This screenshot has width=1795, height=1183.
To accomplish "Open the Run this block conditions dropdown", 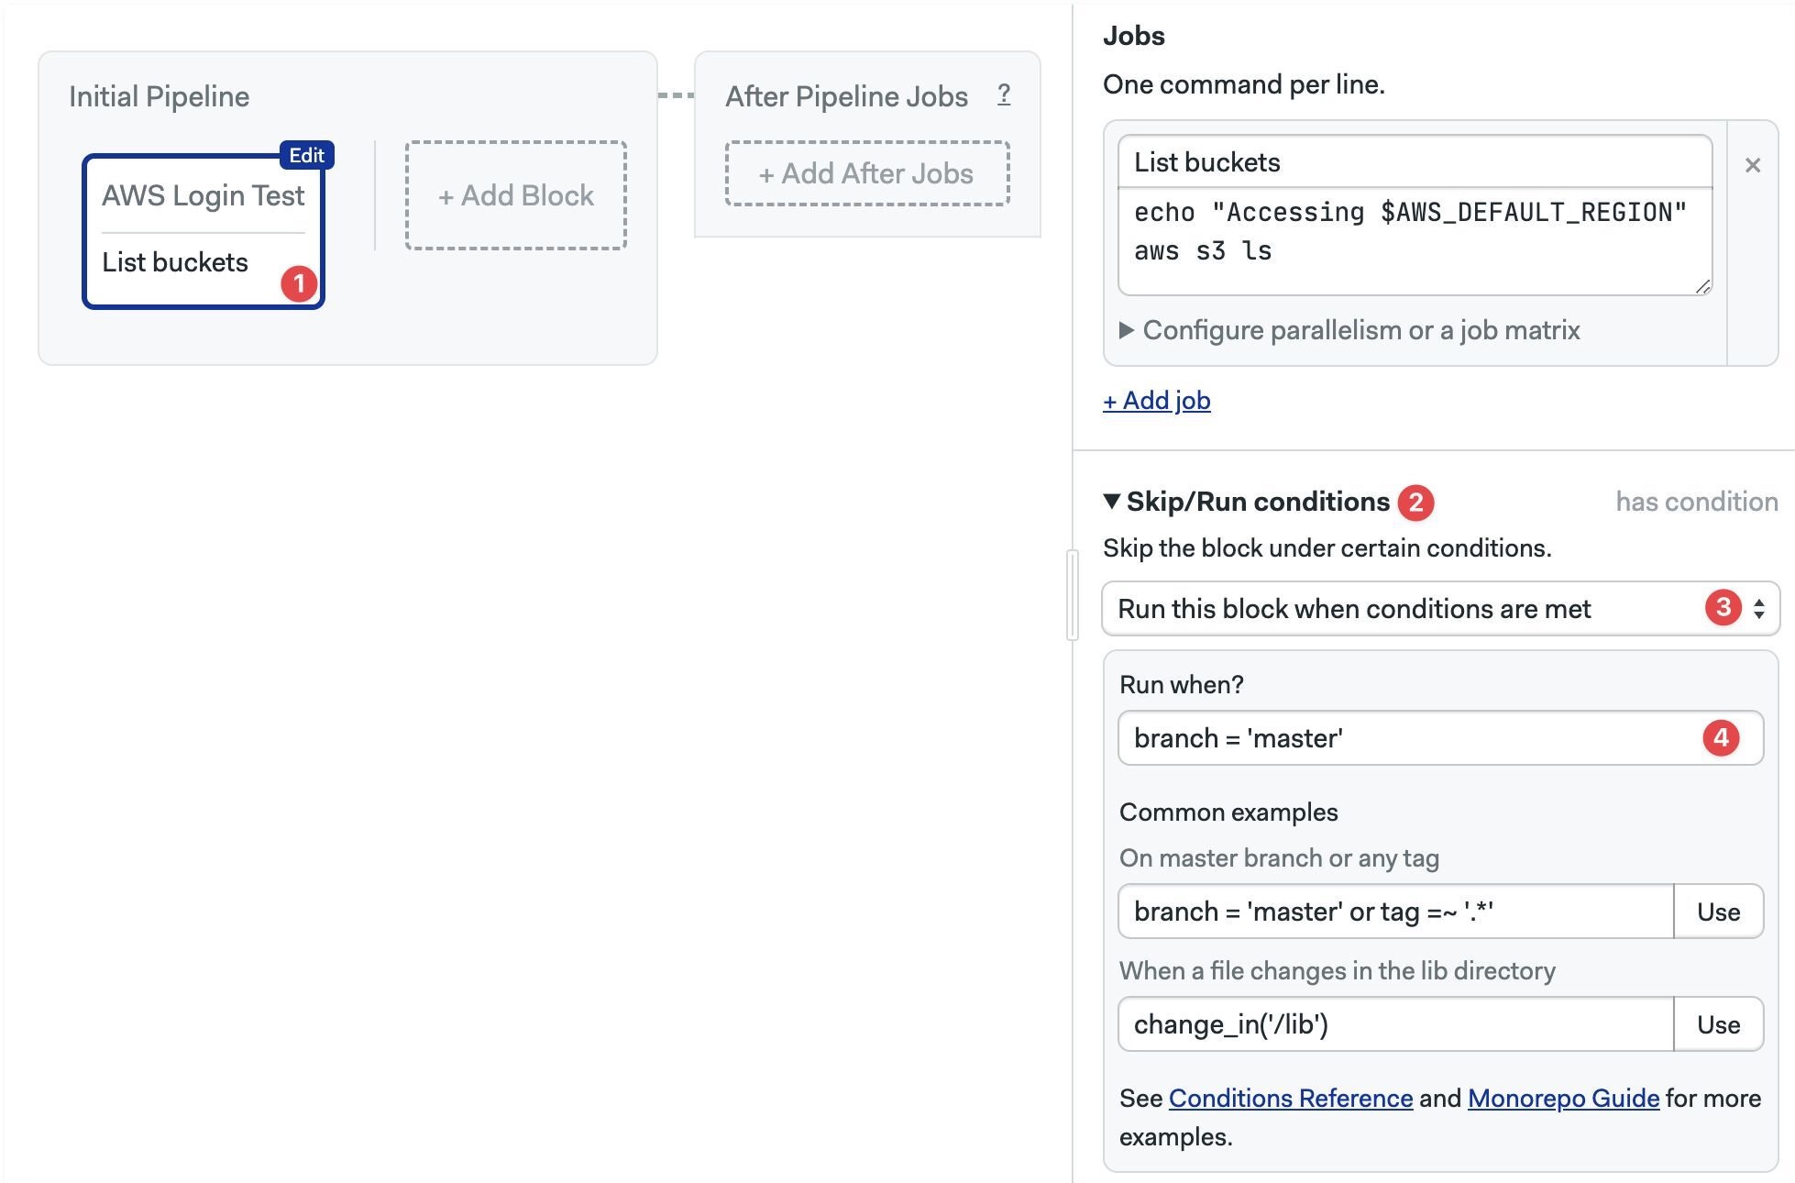I will (x=1440, y=608).
